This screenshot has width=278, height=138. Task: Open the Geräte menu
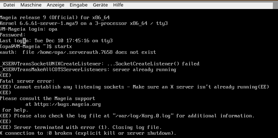point(100,5)
